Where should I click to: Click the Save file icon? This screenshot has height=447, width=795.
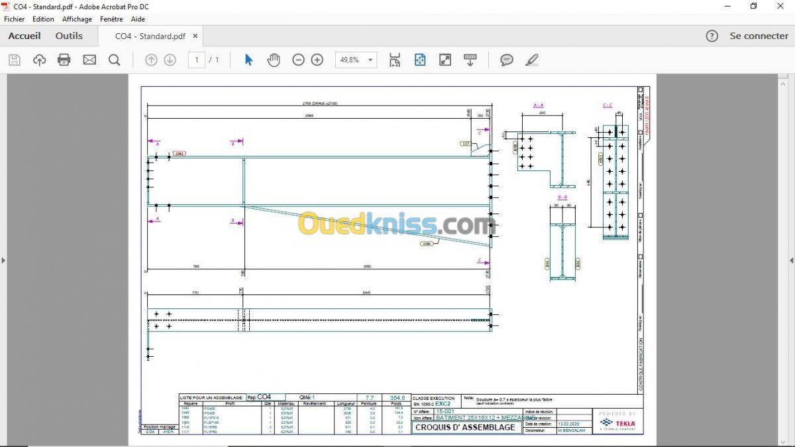pyautogui.click(x=15, y=60)
